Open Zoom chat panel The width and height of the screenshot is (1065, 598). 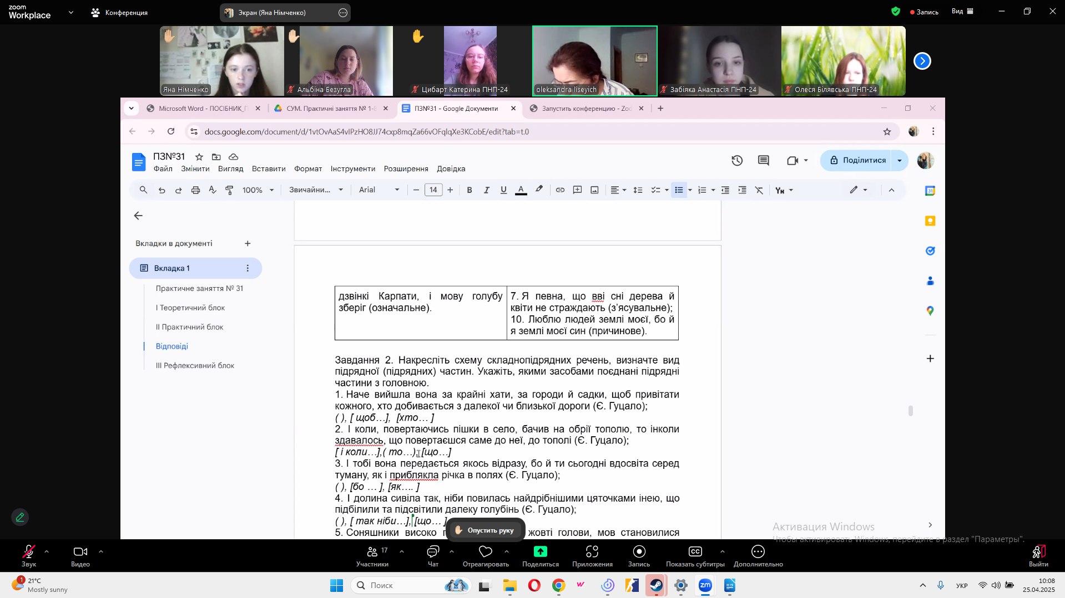tap(433, 556)
